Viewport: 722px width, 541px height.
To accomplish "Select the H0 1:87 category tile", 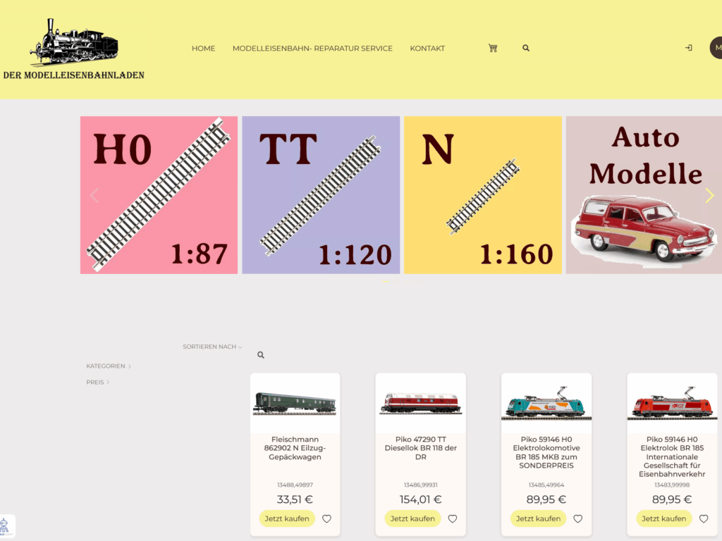I will coord(159,195).
